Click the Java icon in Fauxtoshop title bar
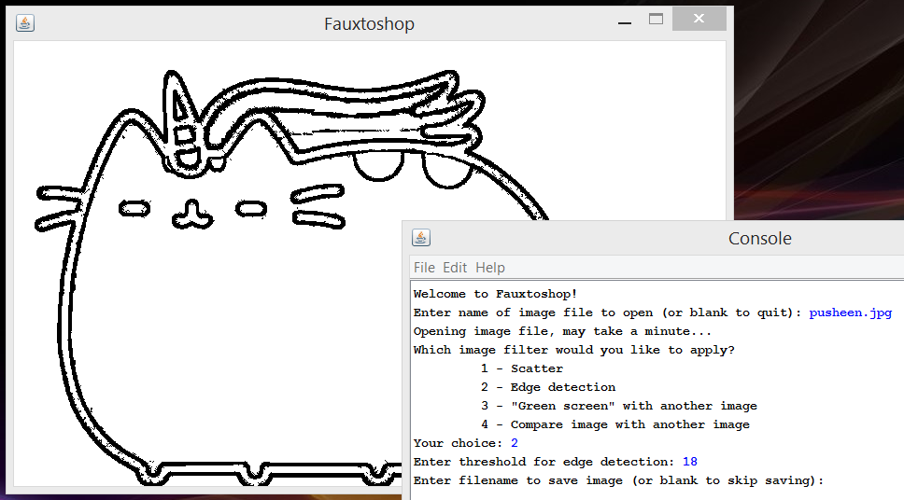The width and height of the screenshot is (904, 500). (25, 23)
